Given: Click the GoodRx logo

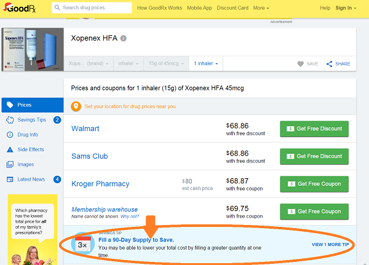Looking at the screenshot, I should pyautogui.click(x=19, y=7).
